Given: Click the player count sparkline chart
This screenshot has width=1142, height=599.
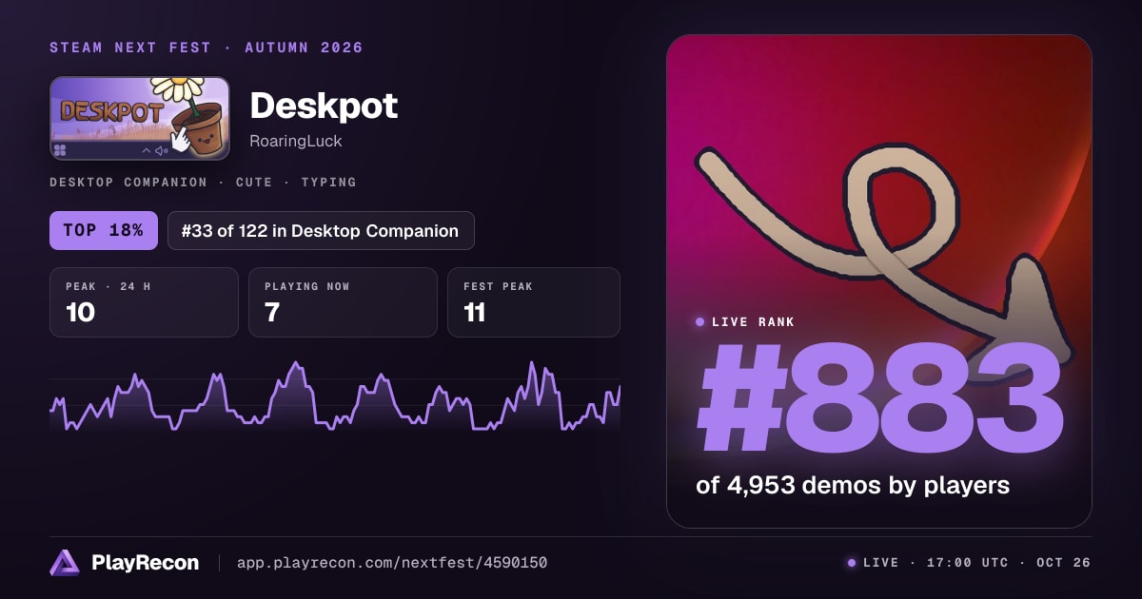Looking at the screenshot, I should tap(335, 397).
